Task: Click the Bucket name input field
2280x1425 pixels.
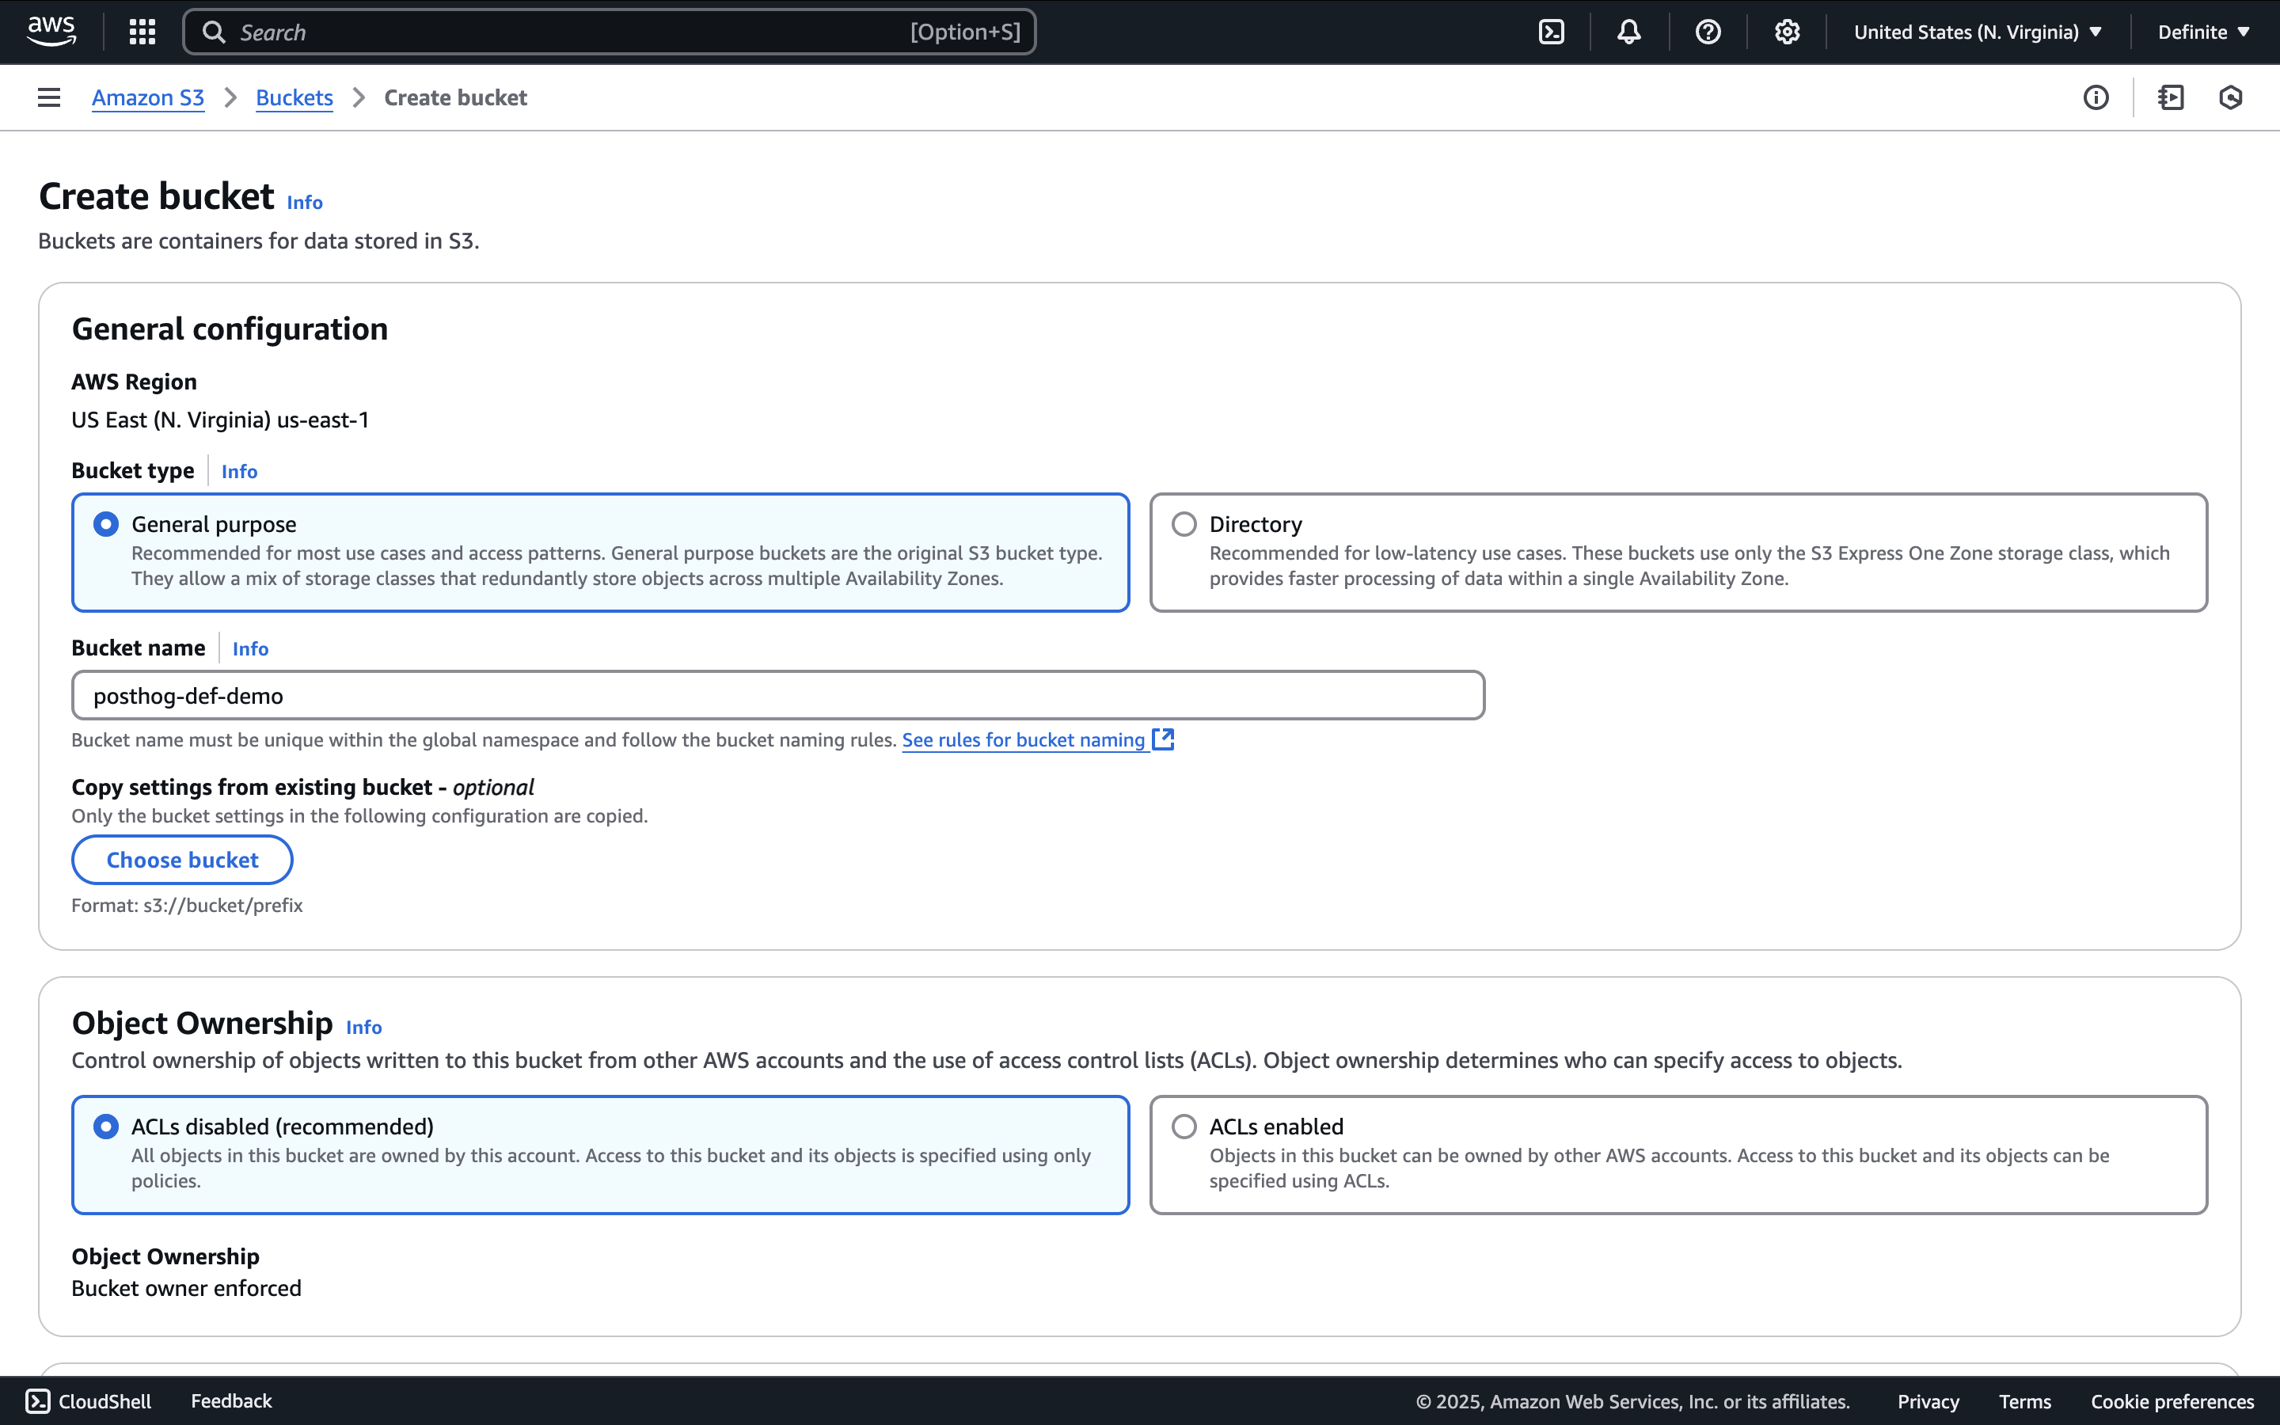Action: point(777,696)
